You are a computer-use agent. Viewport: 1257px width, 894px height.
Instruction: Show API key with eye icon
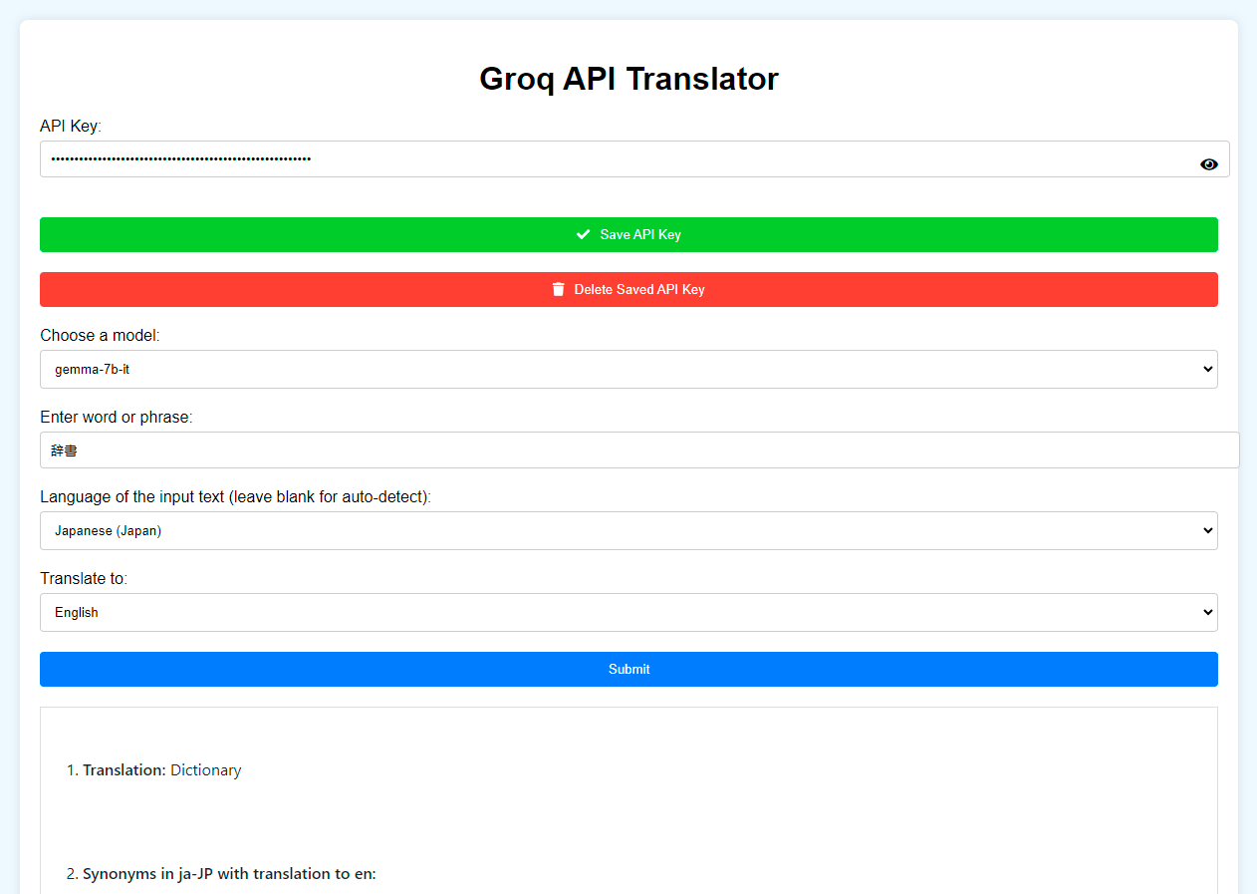coord(1208,164)
